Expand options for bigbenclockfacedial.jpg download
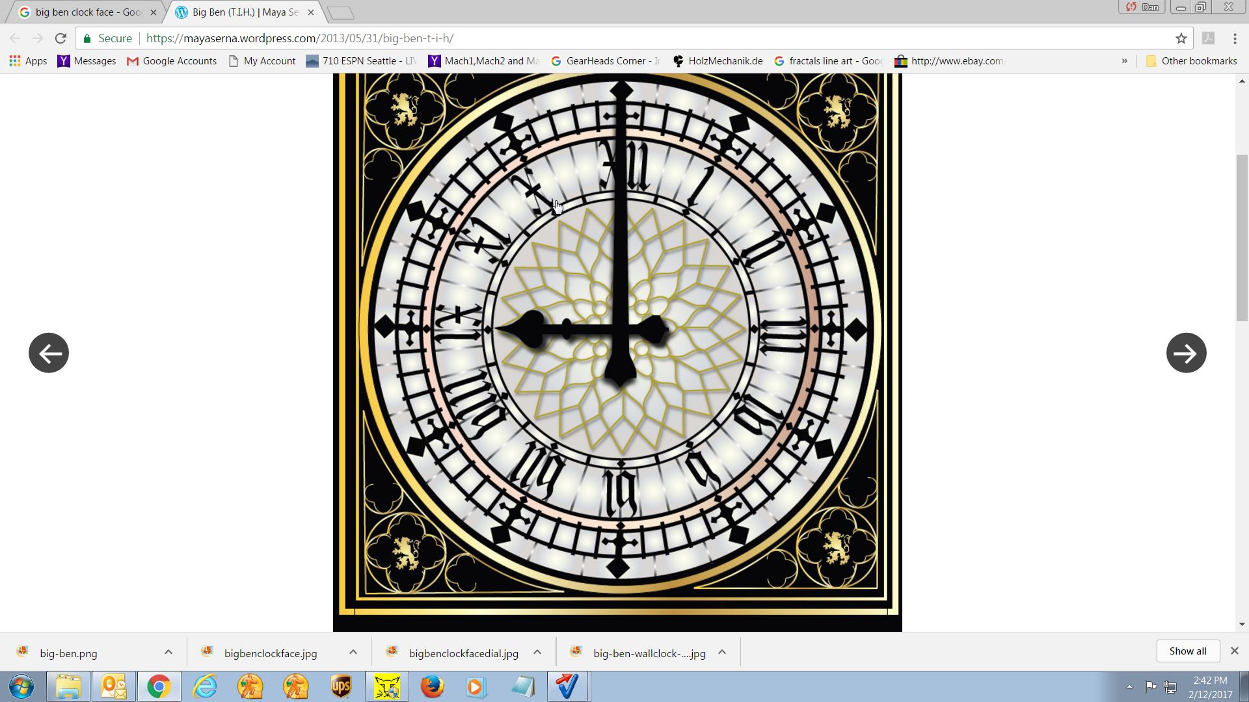The height and width of the screenshot is (702, 1249). click(537, 652)
